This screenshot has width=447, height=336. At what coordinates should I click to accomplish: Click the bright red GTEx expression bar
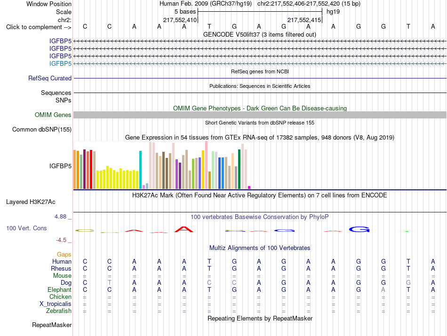tap(91, 170)
